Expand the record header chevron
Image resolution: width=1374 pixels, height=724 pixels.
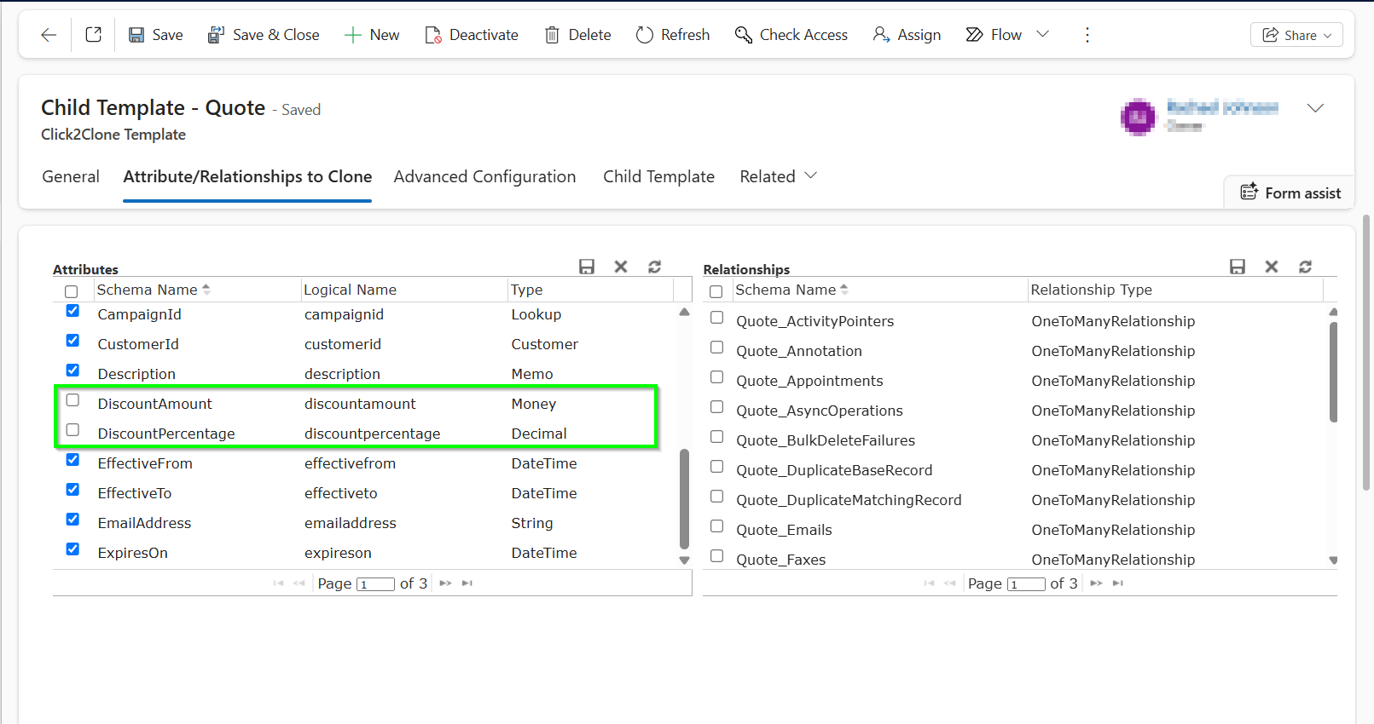(x=1315, y=108)
